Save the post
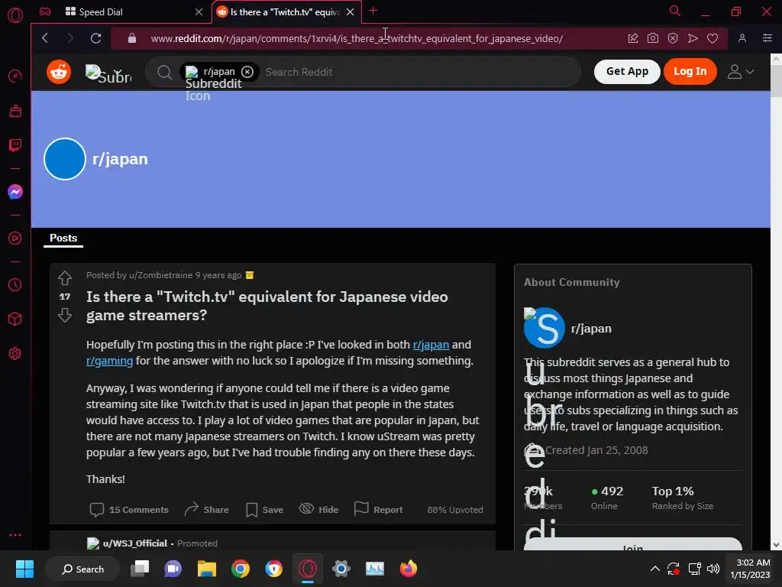782x587 pixels. tap(265, 510)
